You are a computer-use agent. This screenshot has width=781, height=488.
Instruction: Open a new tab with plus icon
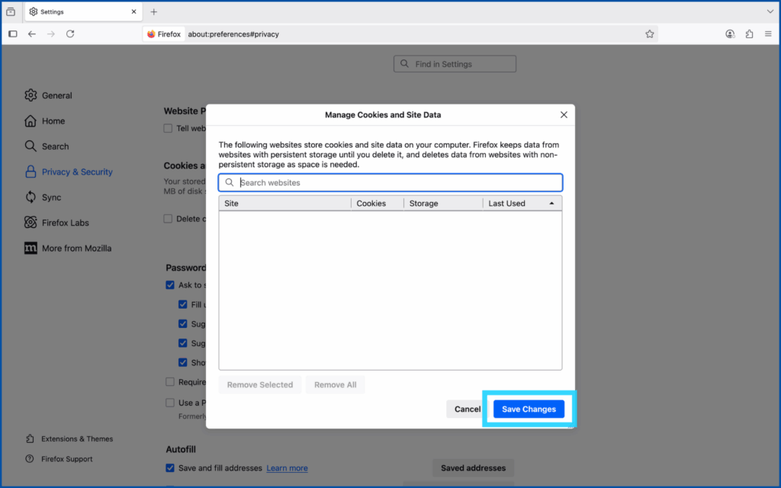click(153, 12)
